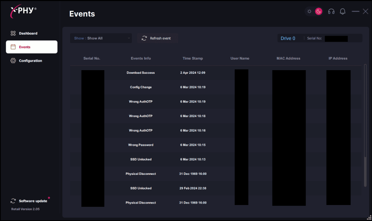Sort by Time Stamp column header
The height and width of the screenshot is (221, 372).
click(x=193, y=58)
